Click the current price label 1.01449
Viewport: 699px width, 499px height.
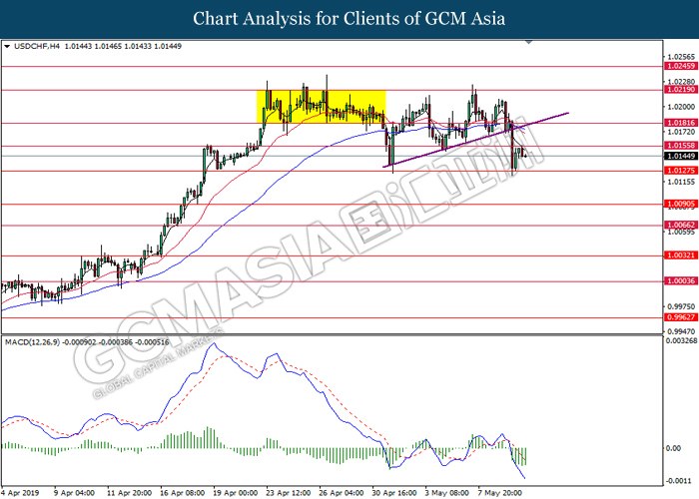[x=681, y=156]
